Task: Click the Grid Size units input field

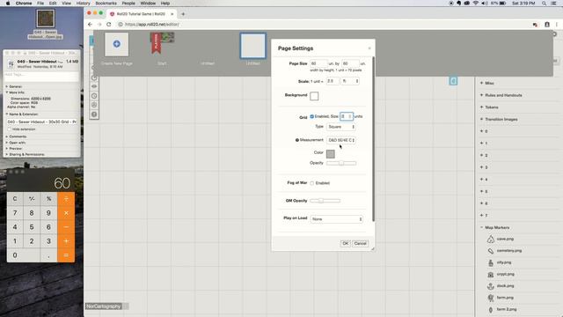Action: [347, 116]
